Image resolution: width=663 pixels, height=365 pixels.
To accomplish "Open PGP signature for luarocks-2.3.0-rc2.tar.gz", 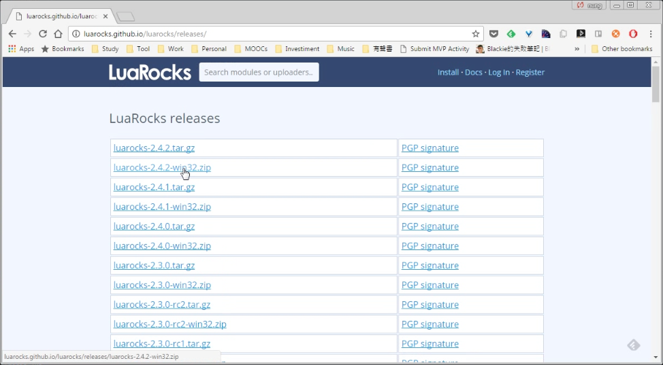I will tap(430, 305).
